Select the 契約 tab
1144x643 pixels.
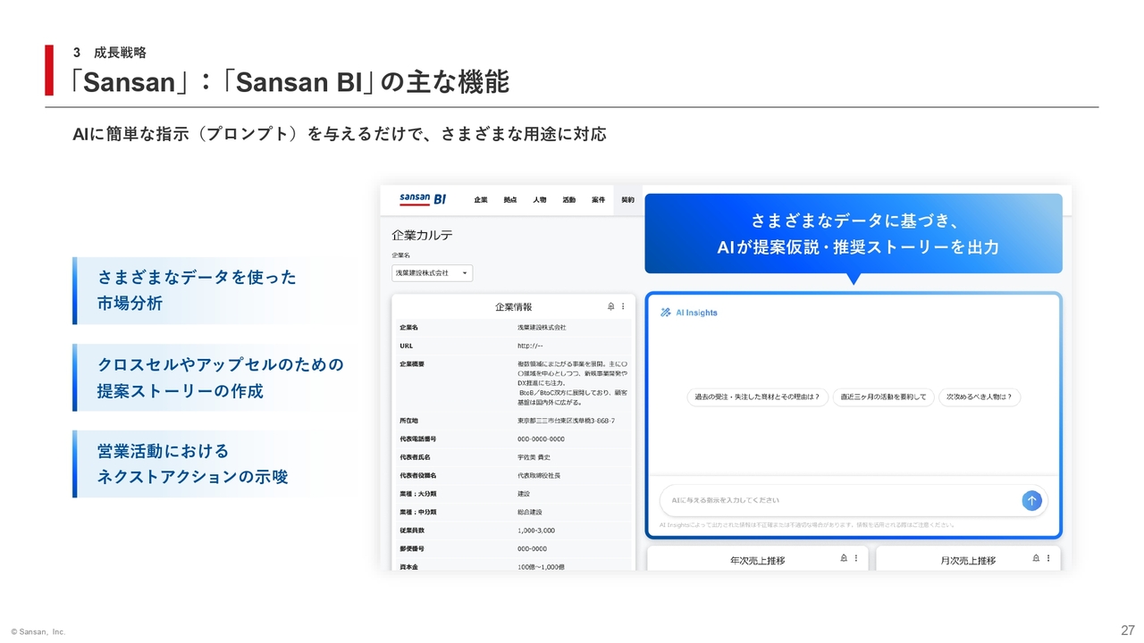click(628, 200)
